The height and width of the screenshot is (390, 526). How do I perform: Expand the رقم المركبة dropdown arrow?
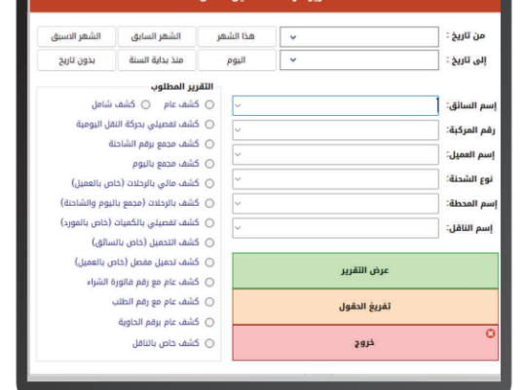pos(238,130)
